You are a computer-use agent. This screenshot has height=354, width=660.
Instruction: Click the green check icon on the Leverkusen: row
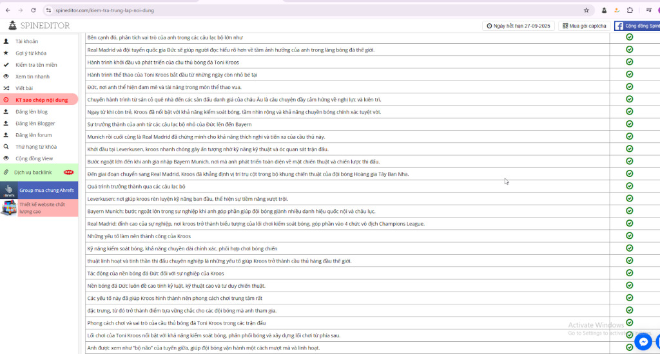[x=629, y=199]
